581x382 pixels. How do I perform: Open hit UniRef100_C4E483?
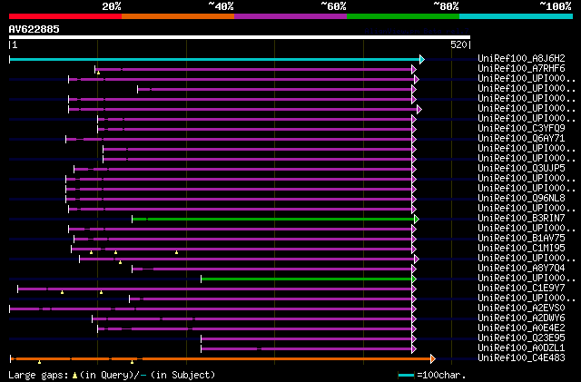click(521, 358)
